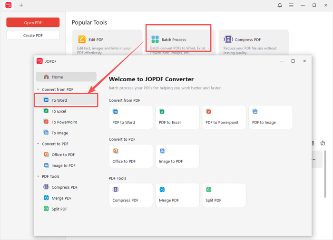This screenshot has height=240, width=333.
Task: Open the PDF to Excel card label
Action: pyautogui.click(x=170, y=123)
